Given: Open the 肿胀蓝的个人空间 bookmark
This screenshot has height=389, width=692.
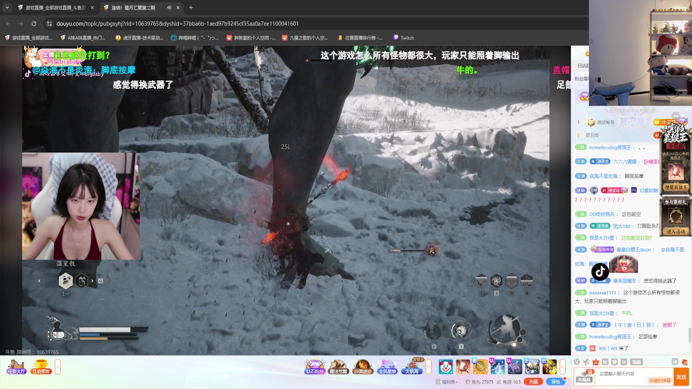Looking at the screenshot, I should coord(251,38).
